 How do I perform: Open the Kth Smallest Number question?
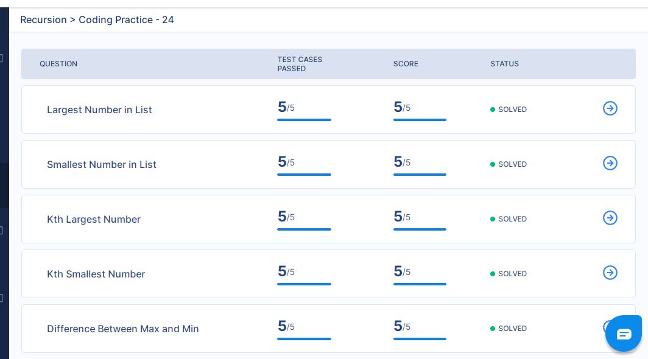pyautogui.click(x=96, y=274)
